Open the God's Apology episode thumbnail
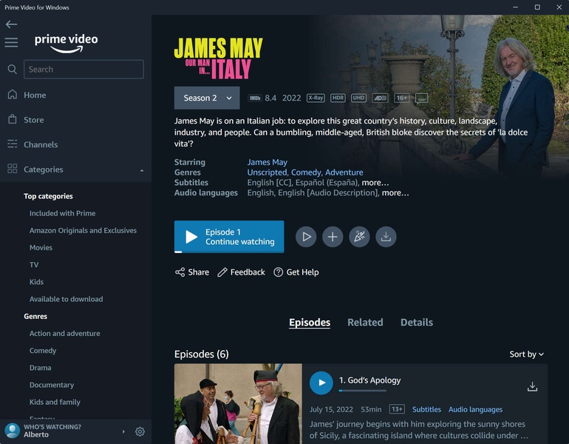Image resolution: width=569 pixels, height=444 pixels. pos(238,403)
